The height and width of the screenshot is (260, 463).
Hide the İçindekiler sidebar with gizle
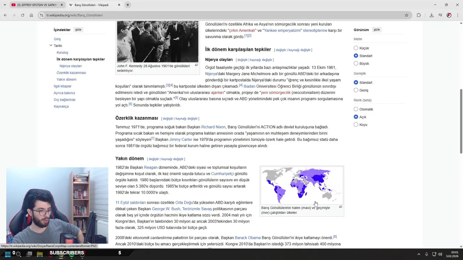(78, 30)
